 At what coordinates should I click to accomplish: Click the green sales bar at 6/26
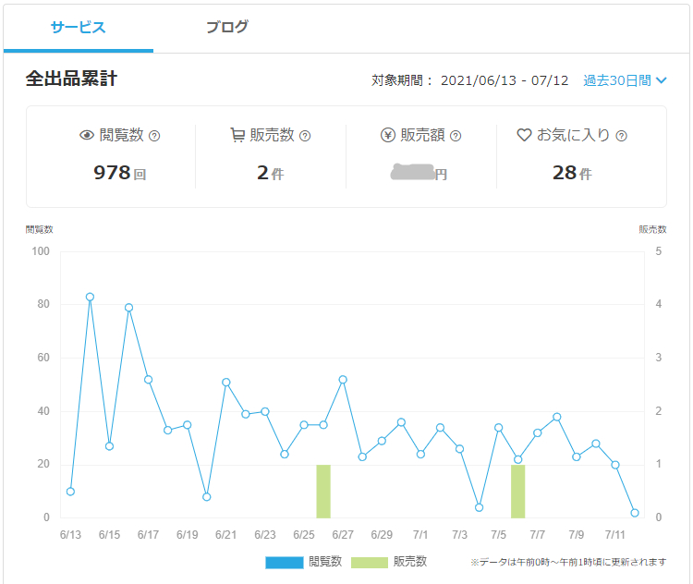pyautogui.click(x=323, y=492)
